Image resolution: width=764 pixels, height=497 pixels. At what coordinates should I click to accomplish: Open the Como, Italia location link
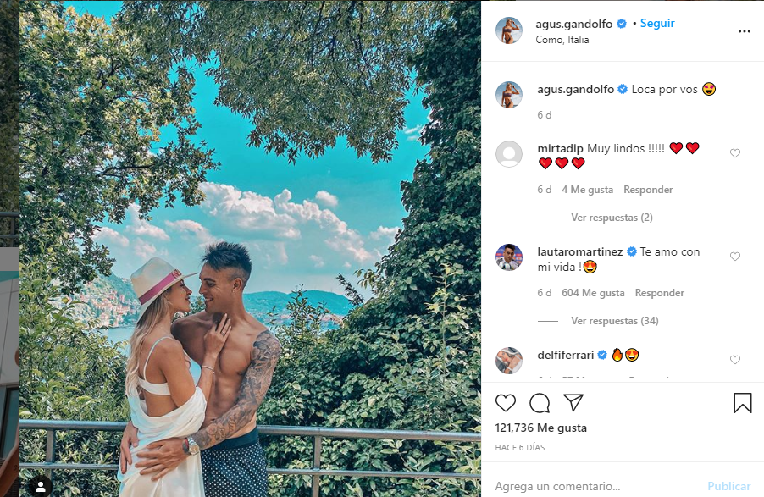562,40
